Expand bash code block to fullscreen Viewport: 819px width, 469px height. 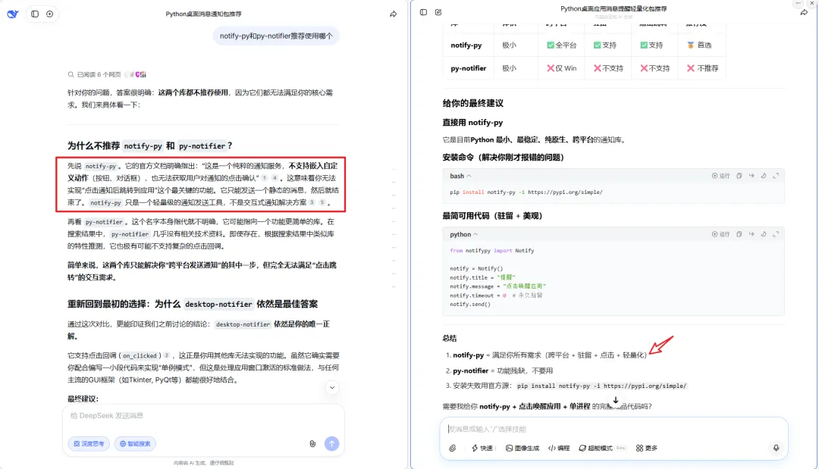776,176
